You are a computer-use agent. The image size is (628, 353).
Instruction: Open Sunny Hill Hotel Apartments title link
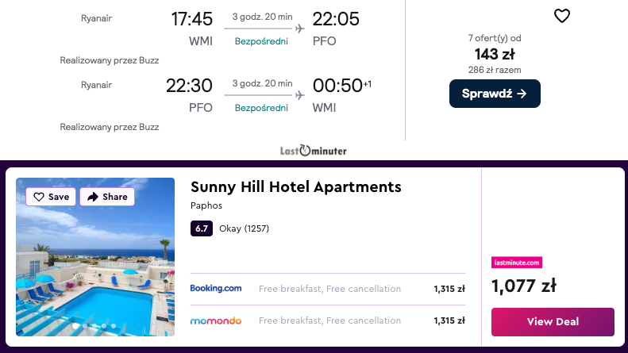(x=295, y=187)
